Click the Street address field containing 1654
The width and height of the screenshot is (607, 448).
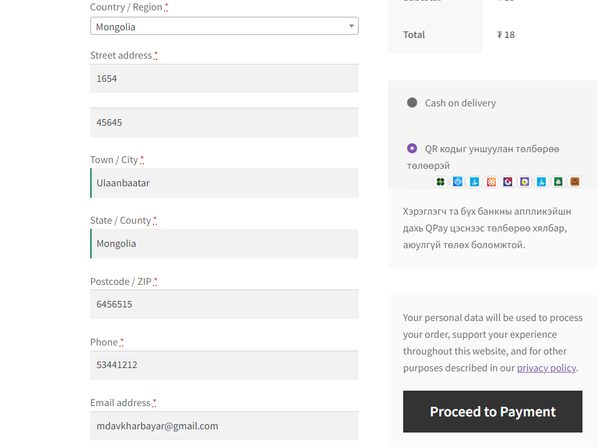pos(224,79)
